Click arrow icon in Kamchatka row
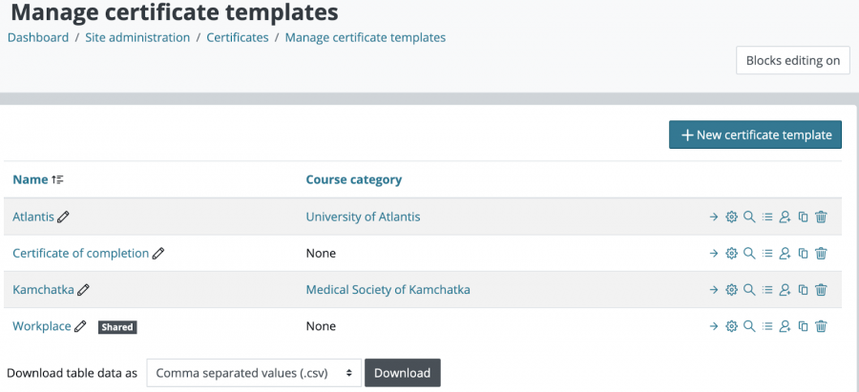859x392 pixels. pyautogui.click(x=713, y=290)
